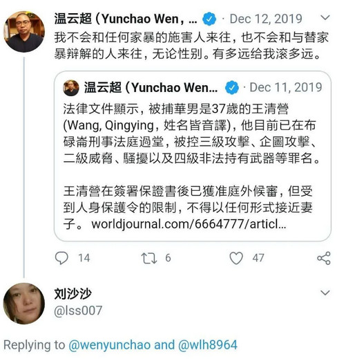Like the tweet with the heart icon
Viewport: 337px width, 359px height.
[x=236, y=258]
